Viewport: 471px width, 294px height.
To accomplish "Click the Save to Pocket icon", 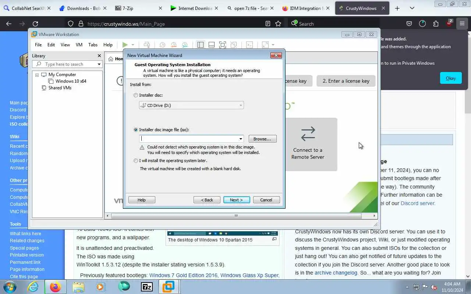I will [409, 24].
